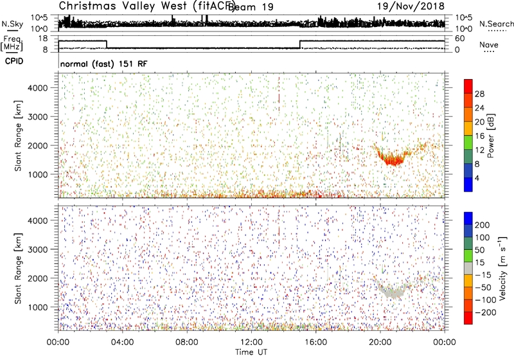Click the '50' label on the Velocity colorbar
Screen dimensions: 514x356
point(479,250)
